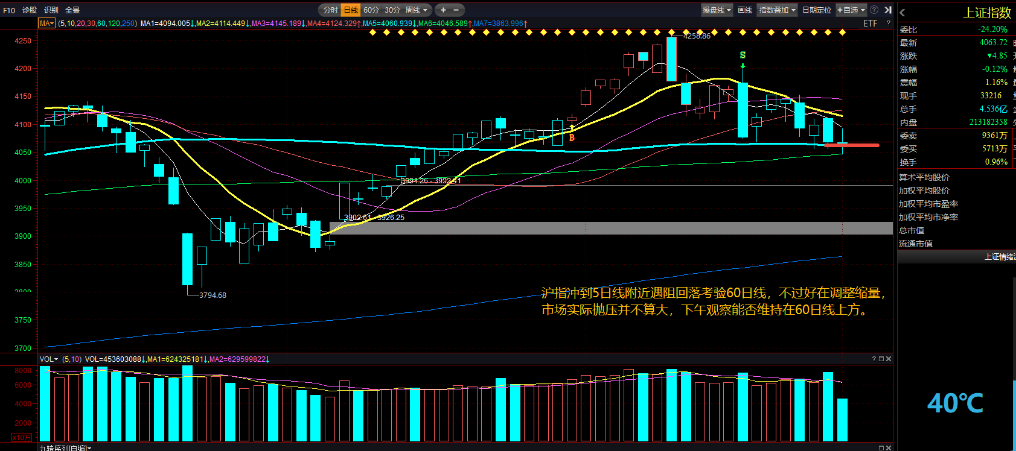Open the 九转序列 indicator dropdown
This screenshot has width=1016, height=451.
click(65, 448)
